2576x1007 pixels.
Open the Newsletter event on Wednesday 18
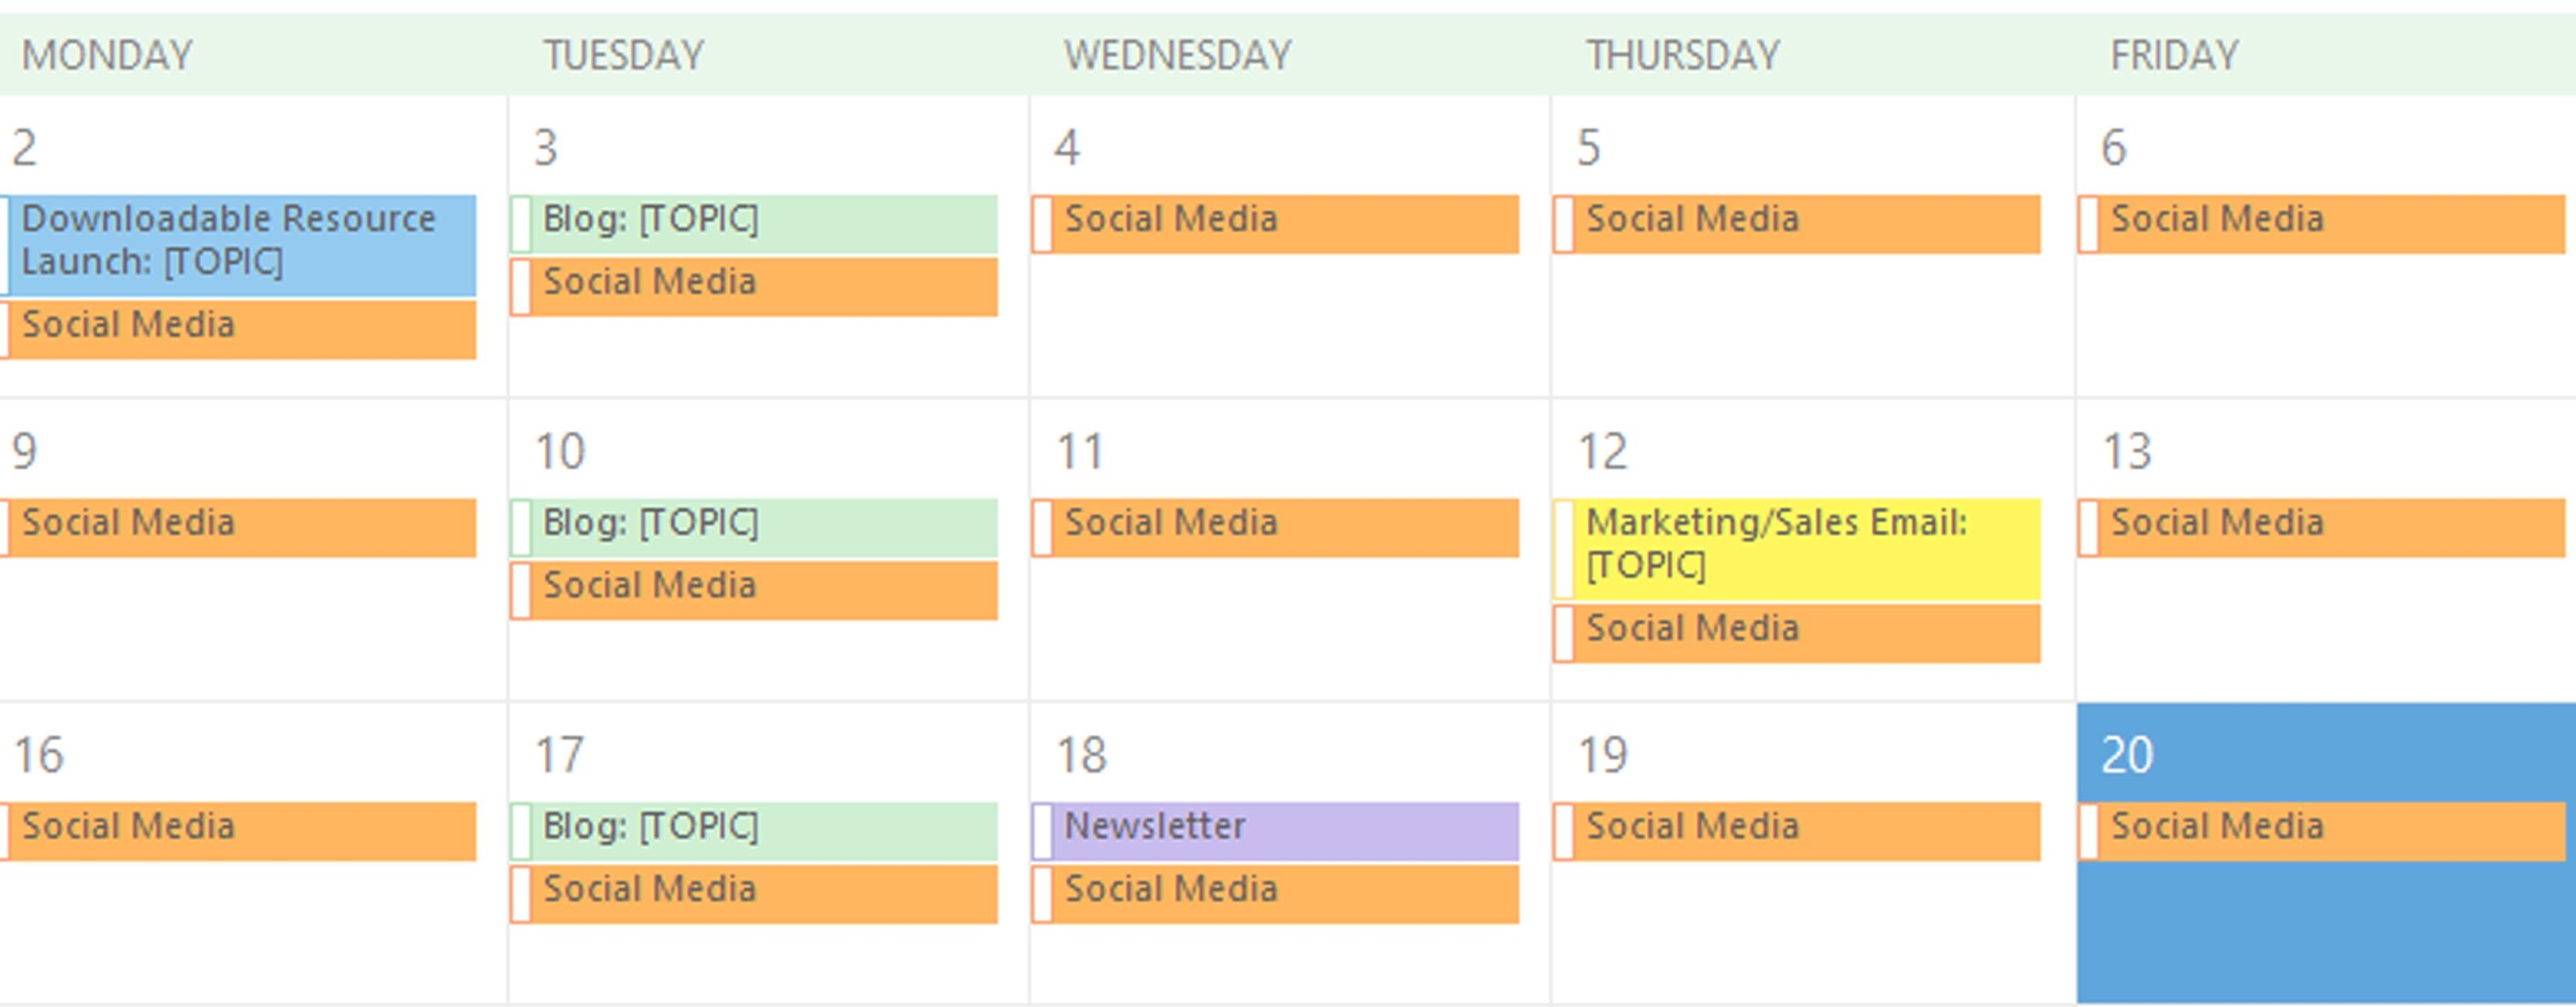pos(1275,831)
